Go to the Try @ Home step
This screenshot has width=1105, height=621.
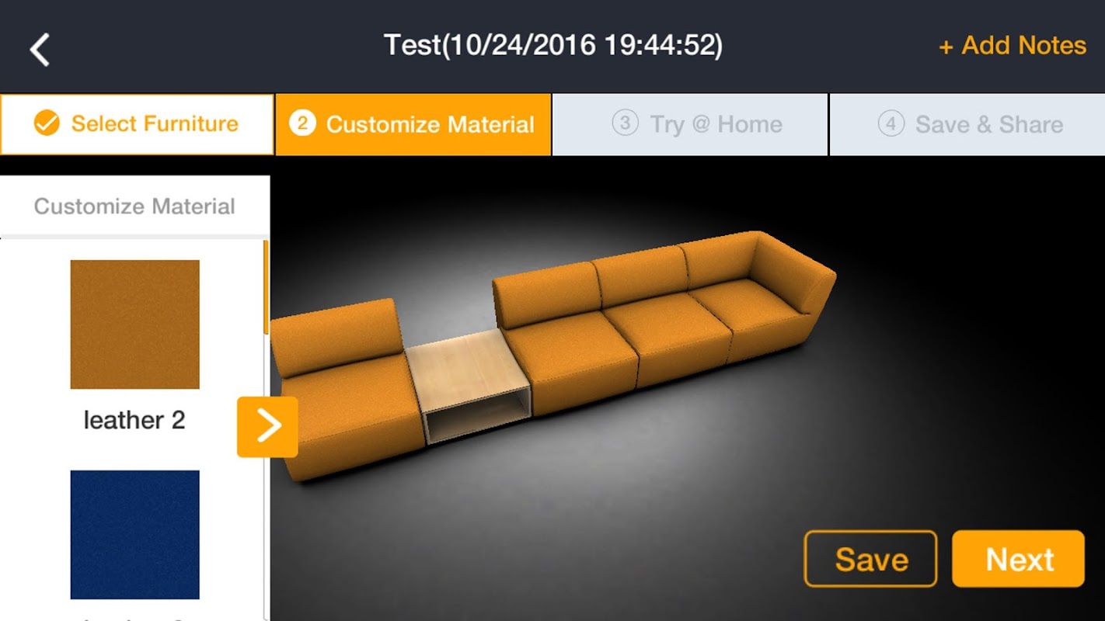(x=690, y=124)
